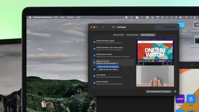Click the shield icon in Safari toolbar
The width and height of the screenshot is (199, 112).
pyautogui.click(x=192, y=65)
